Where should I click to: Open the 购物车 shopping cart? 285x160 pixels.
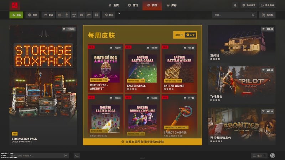click(x=267, y=15)
